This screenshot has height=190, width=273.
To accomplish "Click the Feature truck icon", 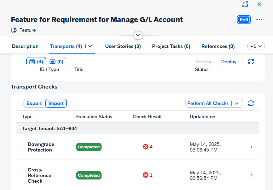I will (x=14, y=30).
